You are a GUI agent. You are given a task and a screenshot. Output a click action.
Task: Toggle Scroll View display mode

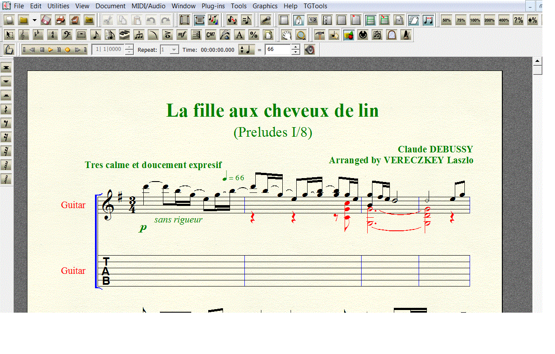point(370,20)
